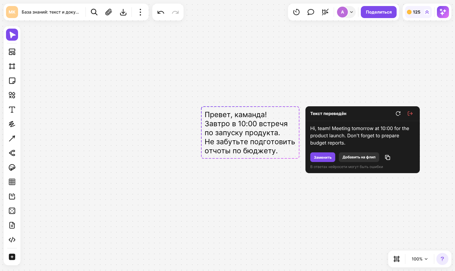Image resolution: width=455 pixels, height=271 pixels.
Task: Open the embed code tool
Action: click(12, 240)
